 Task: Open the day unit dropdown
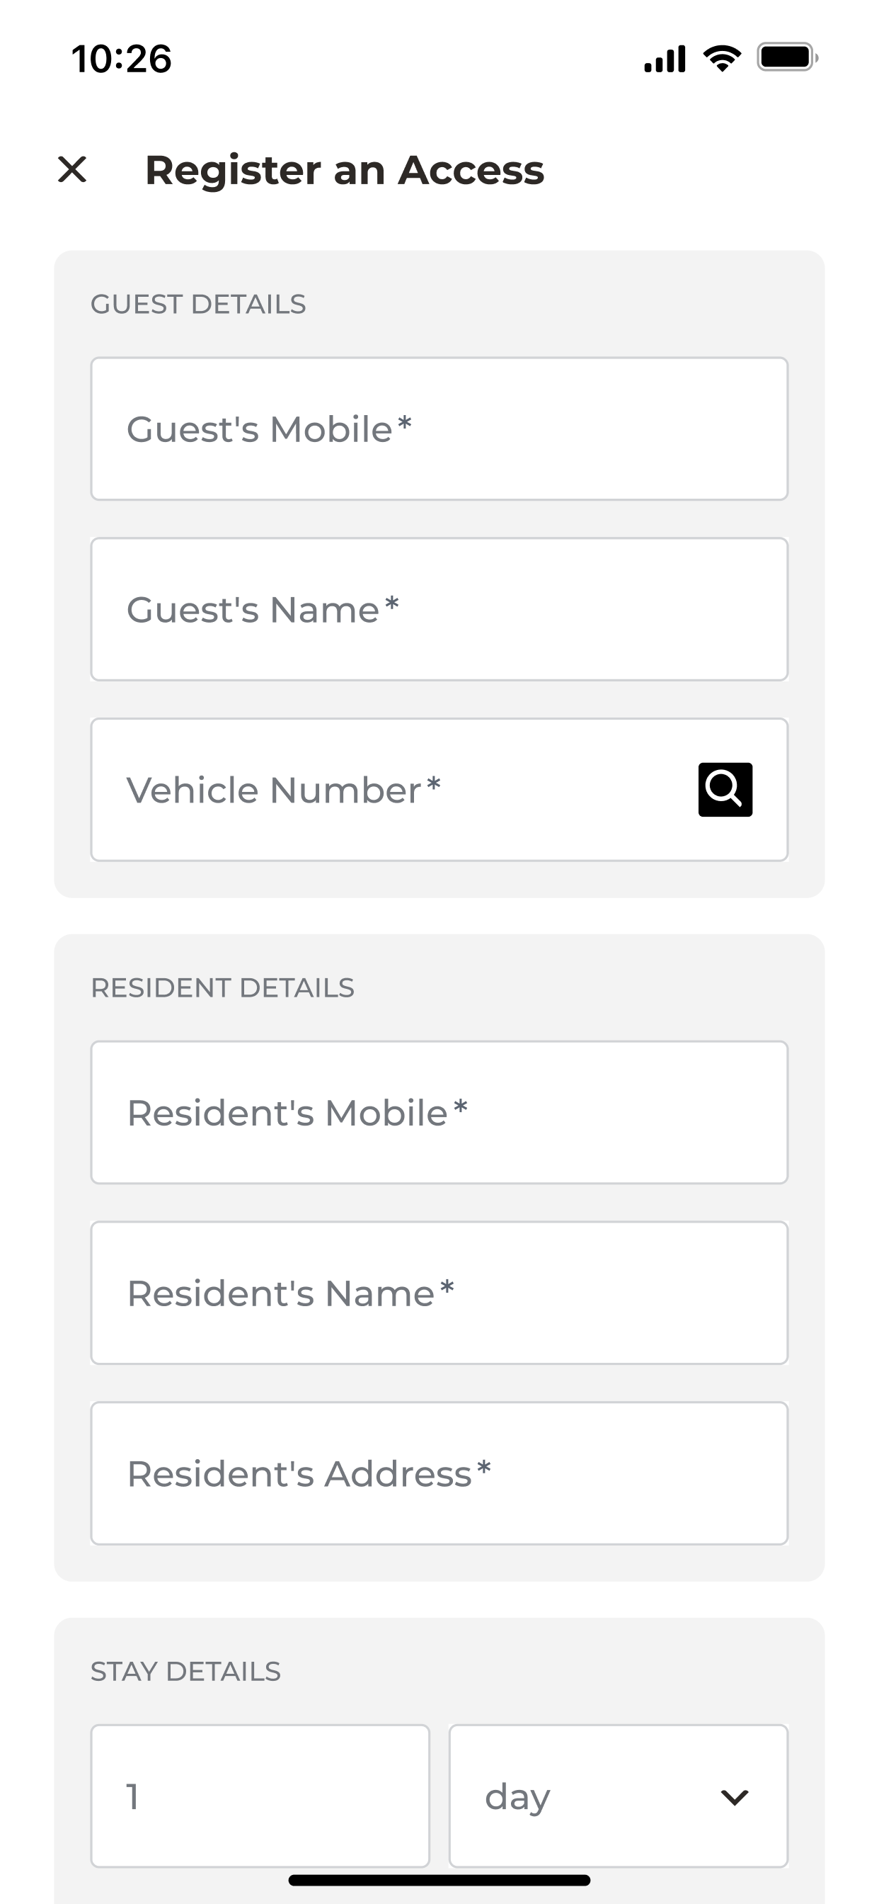click(619, 1796)
